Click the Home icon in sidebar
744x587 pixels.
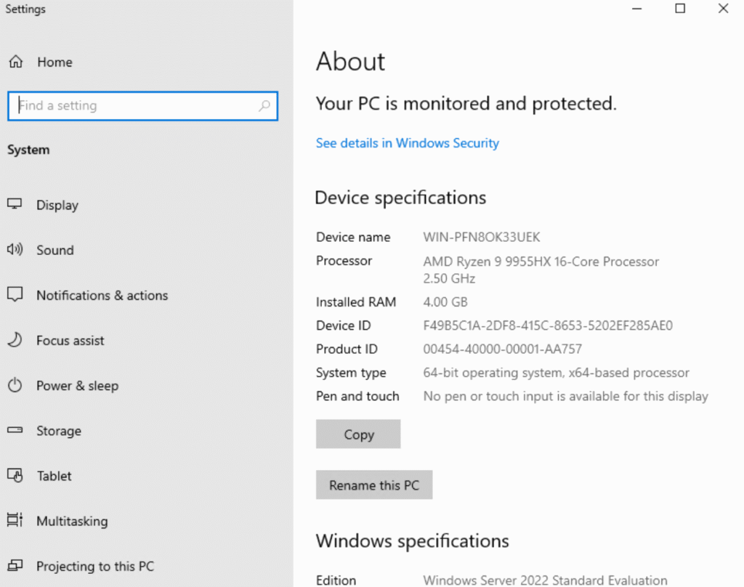pyautogui.click(x=15, y=62)
